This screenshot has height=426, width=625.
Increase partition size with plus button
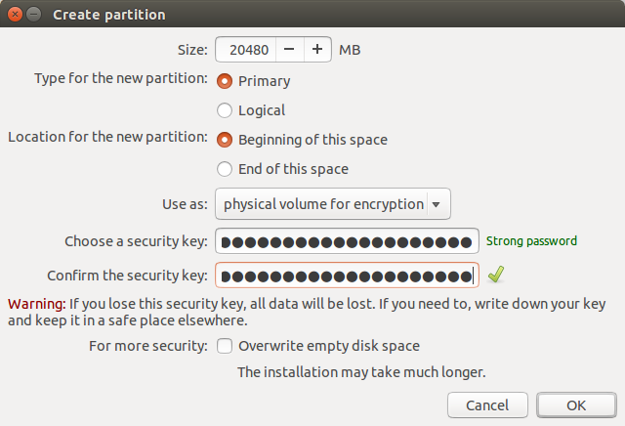click(x=317, y=49)
